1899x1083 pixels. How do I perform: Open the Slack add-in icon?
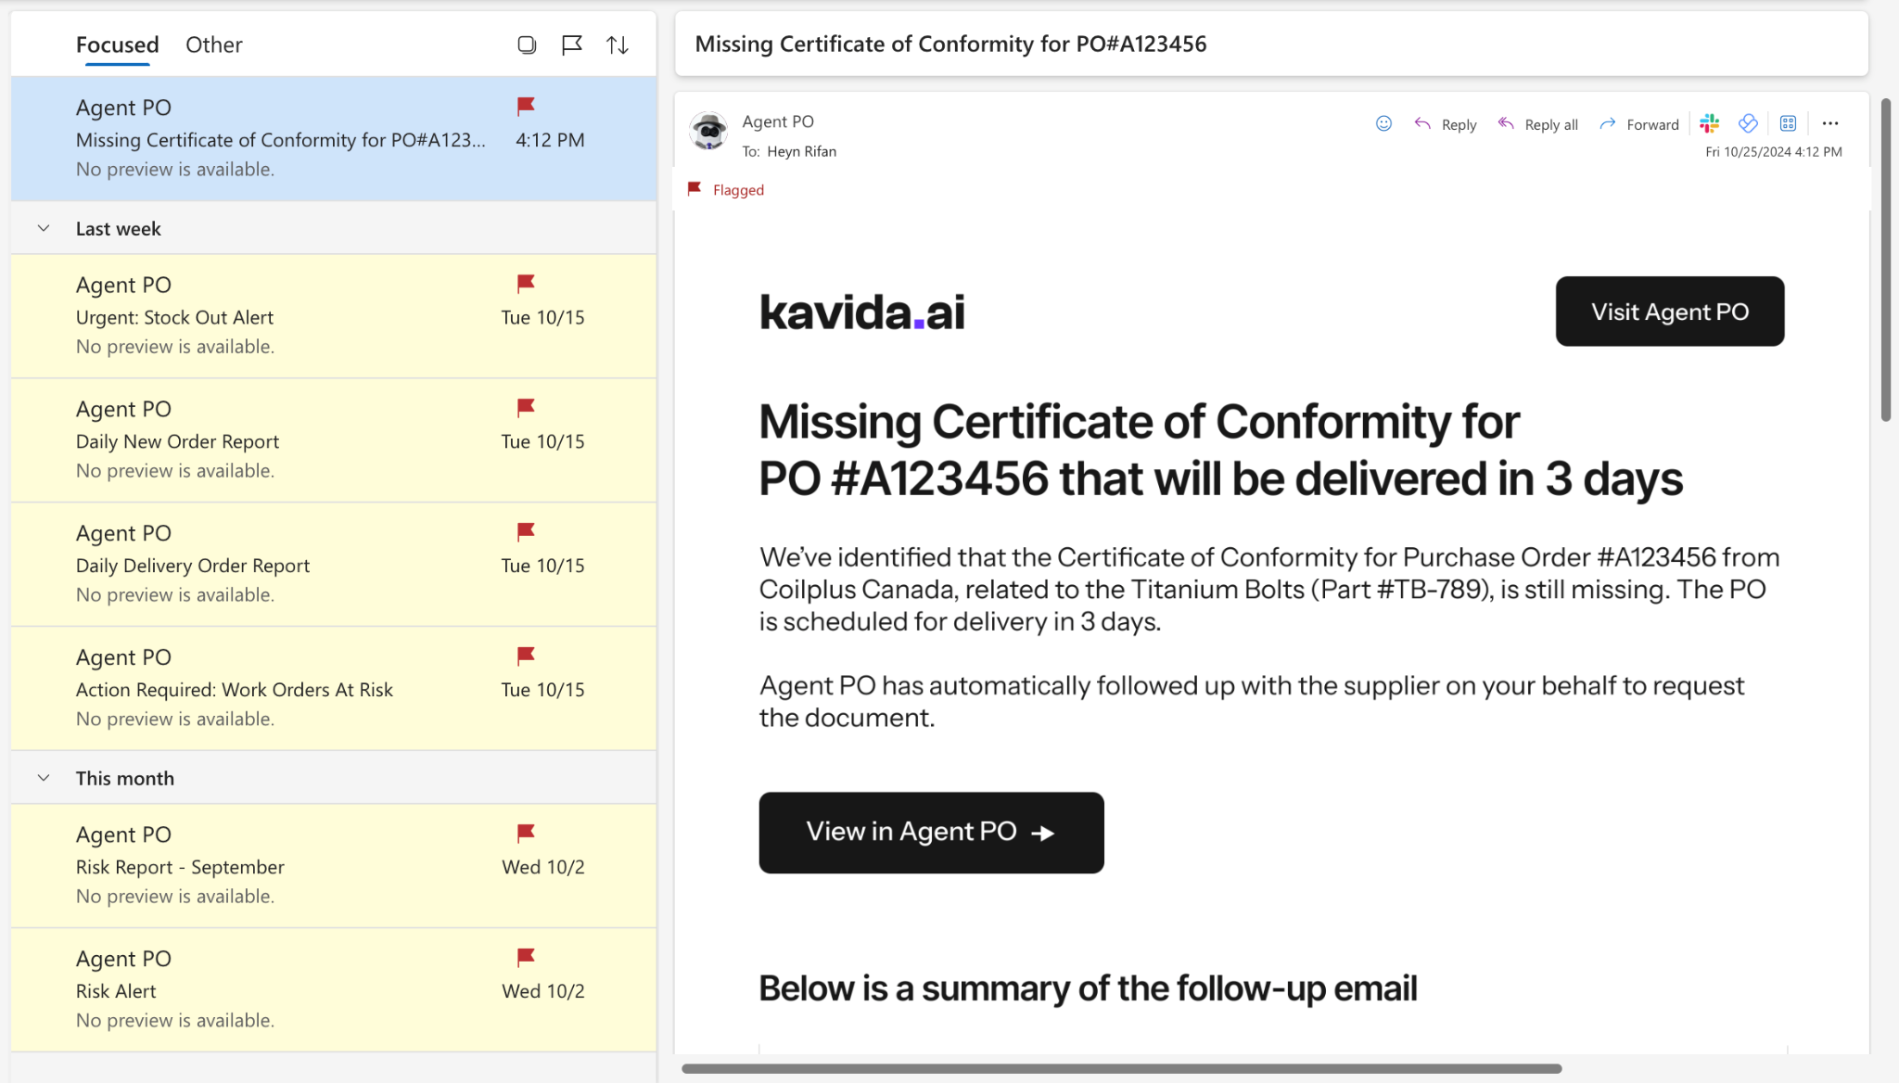[1710, 123]
